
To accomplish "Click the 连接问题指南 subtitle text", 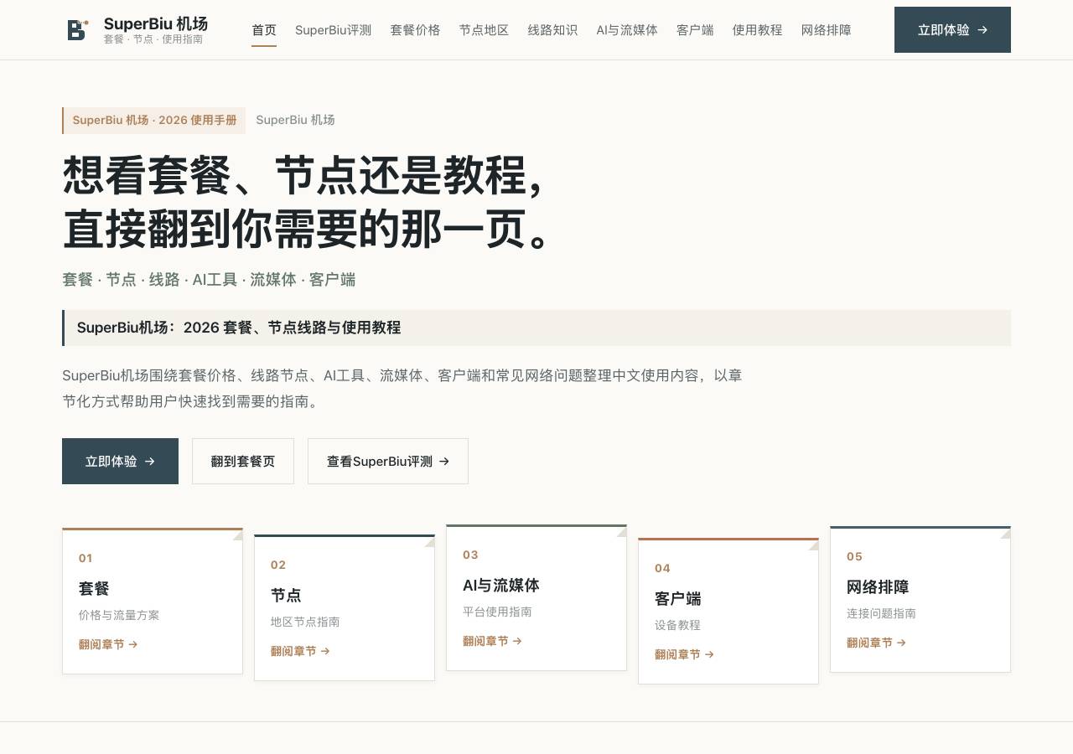I will tap(881, 613).
